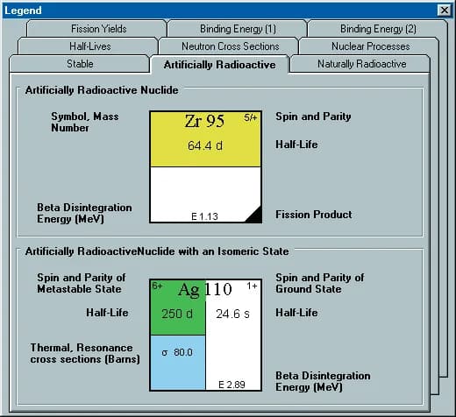Click the 24.6 s half-life value
The height and width of the screenshot is (417, 456).
coord(232,314)
